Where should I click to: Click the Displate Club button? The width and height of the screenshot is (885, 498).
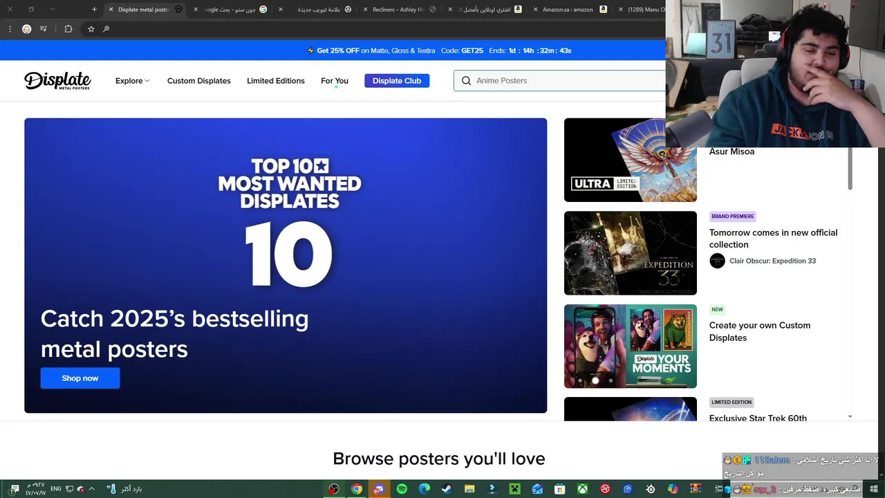click(x=397, y=81)
